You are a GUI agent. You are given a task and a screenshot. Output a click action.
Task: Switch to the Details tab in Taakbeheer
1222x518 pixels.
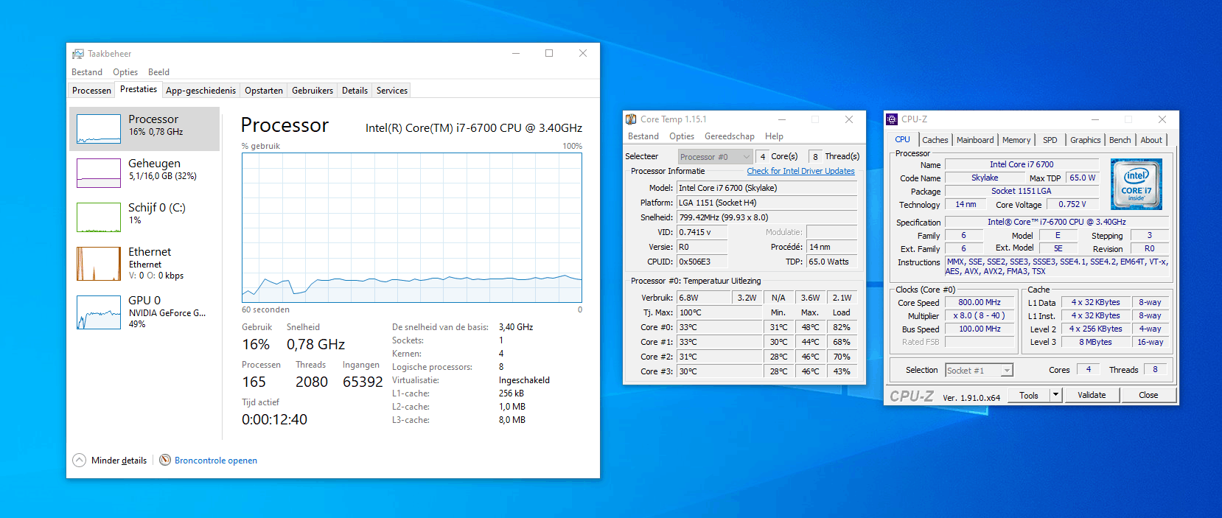[x=355, y=91]
